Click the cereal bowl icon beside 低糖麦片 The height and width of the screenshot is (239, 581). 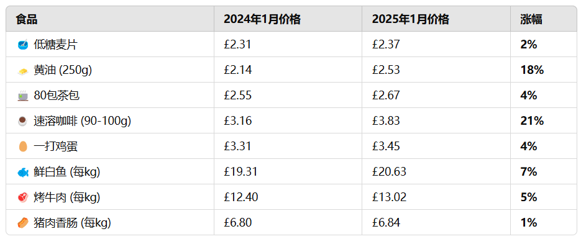tap(23, 45)
